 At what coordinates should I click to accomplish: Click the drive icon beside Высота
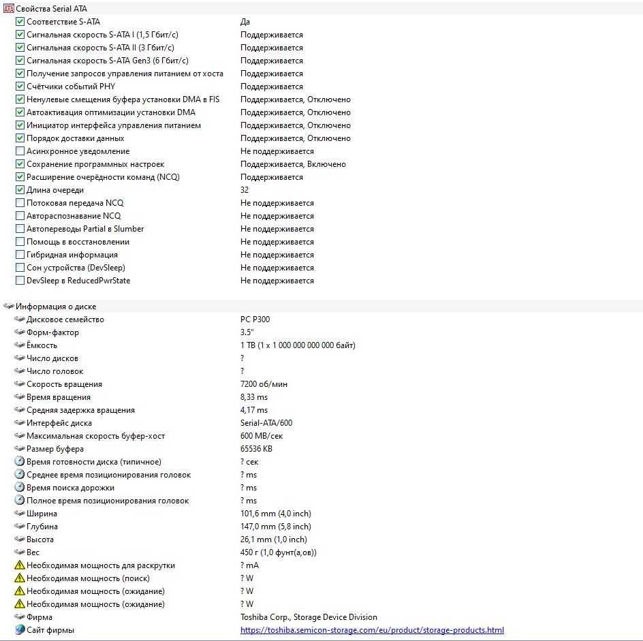point(19,539)
